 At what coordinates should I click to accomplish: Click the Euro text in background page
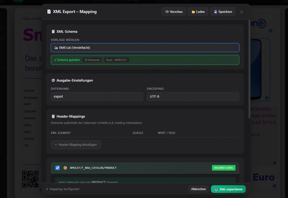[x=264, y=177]
